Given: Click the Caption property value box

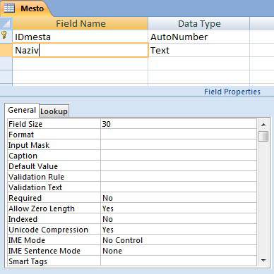Looking at the screenshot, I should [179, 156].
